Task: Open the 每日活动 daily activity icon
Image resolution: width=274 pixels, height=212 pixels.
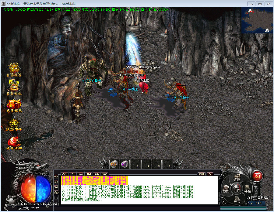Action: (14, 143)
